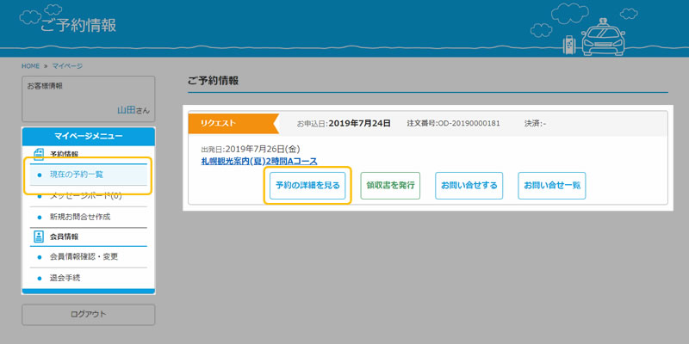Click 予約の詳細を見る button

click(307, 185)
